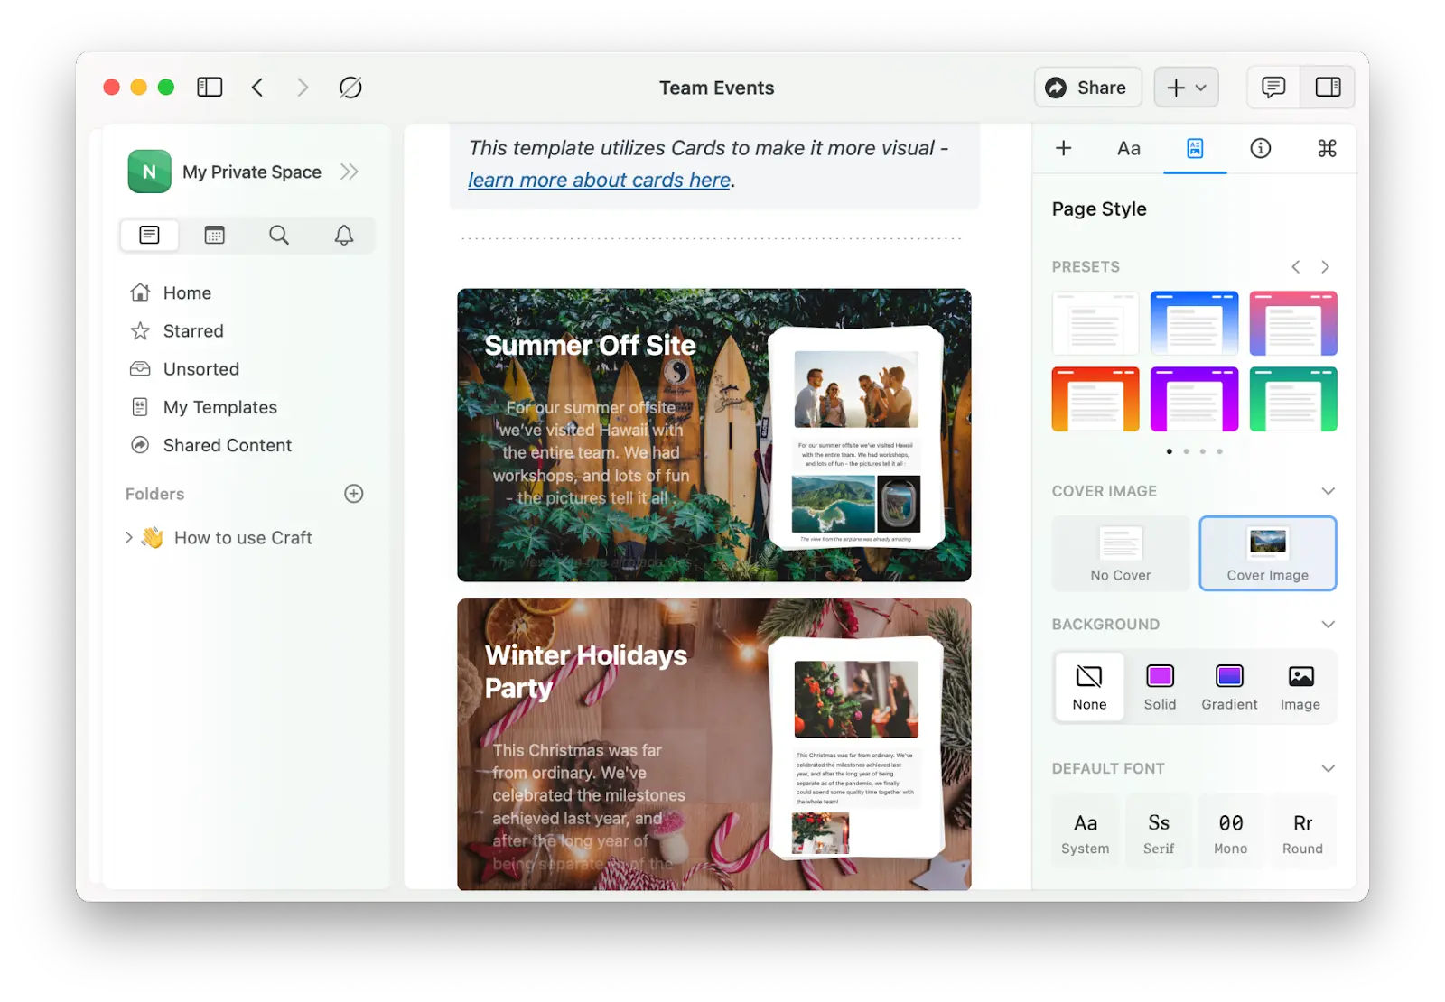Select the Page Style tab icon
1445x1002 pixels.
1195,148
